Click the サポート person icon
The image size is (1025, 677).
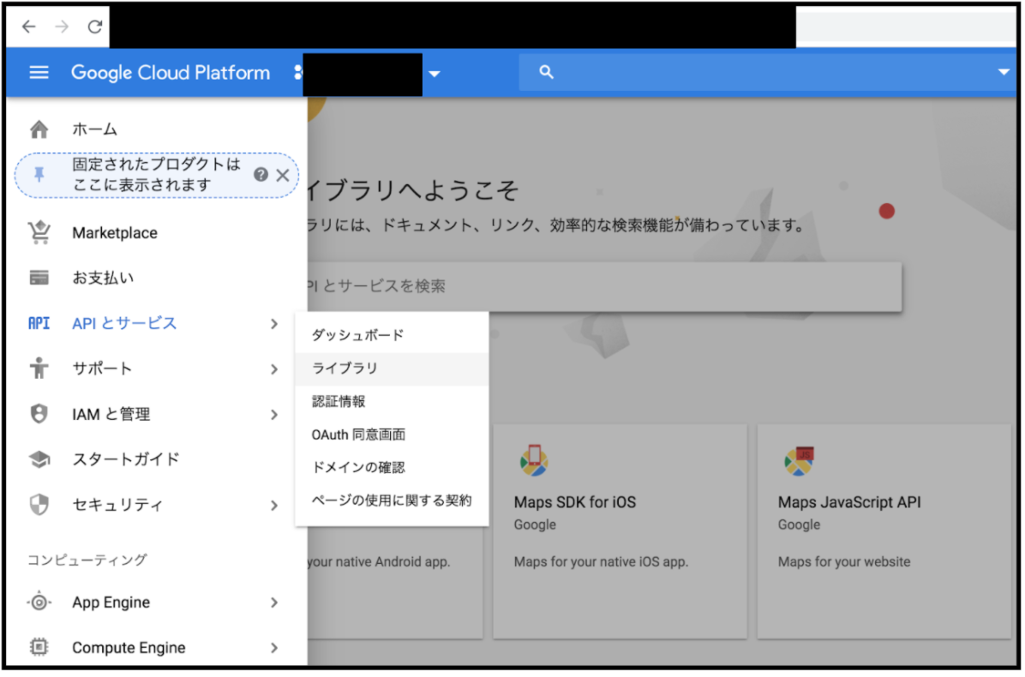(39, 369)
